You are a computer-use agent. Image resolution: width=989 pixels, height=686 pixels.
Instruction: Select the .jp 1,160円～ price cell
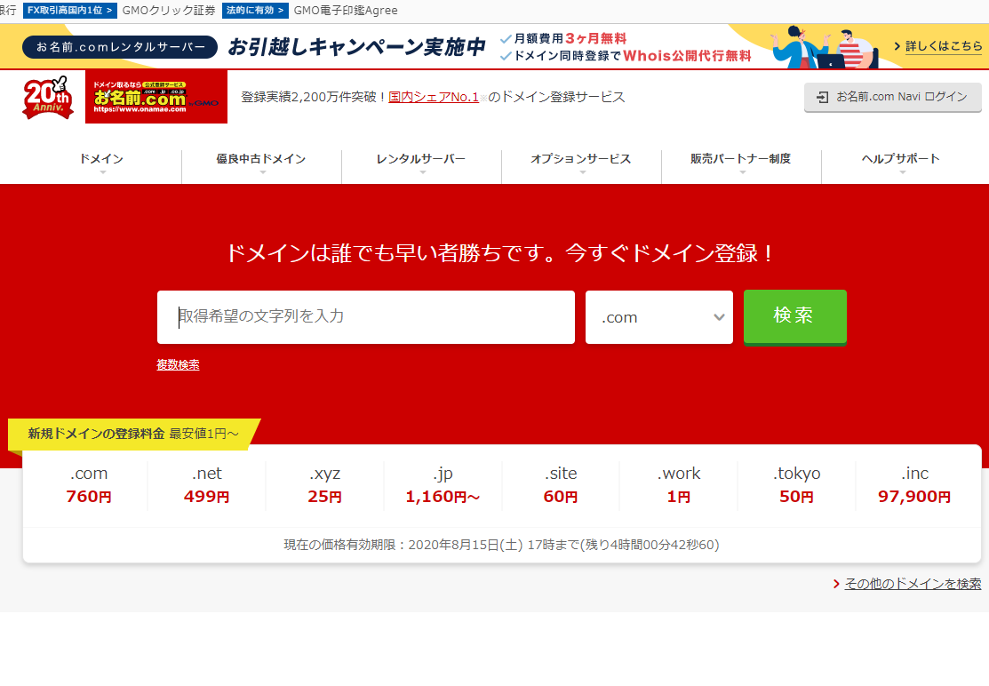pos(443,485)
